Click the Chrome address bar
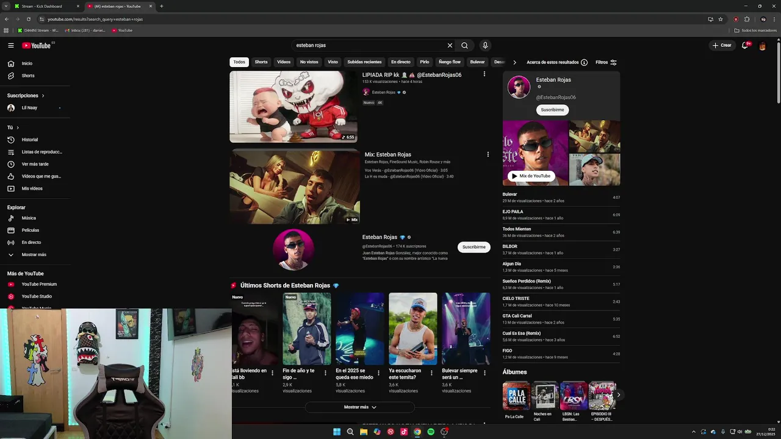 [372, 19]
